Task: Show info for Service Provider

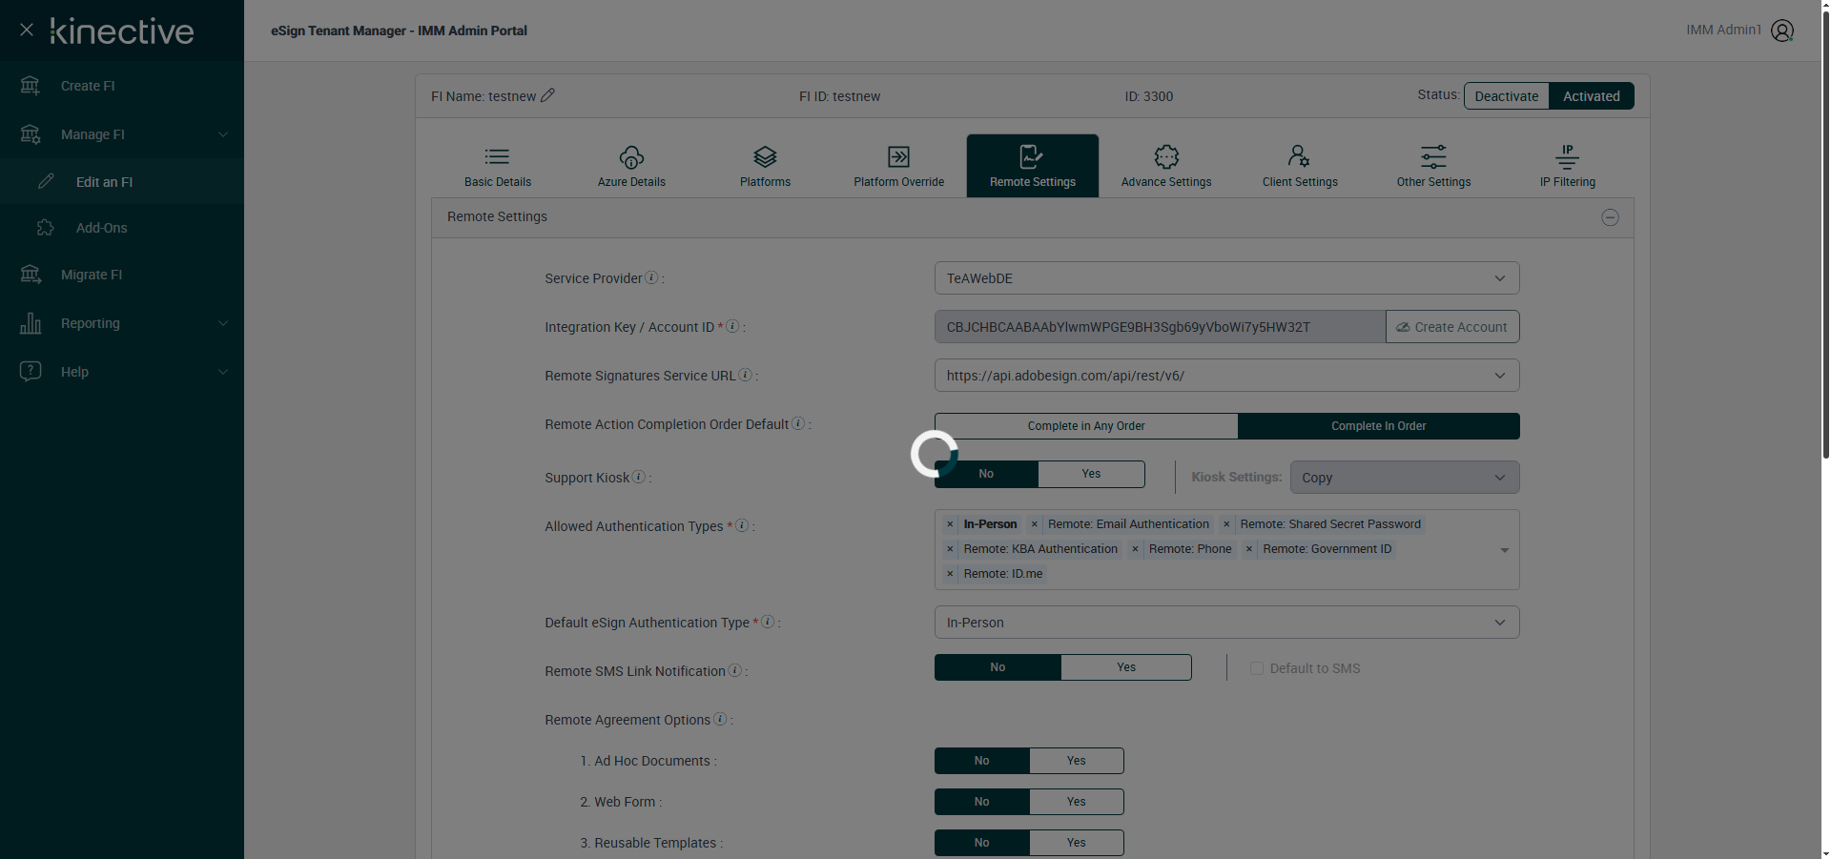Action: pyautogui.click(x=651, y=277)
